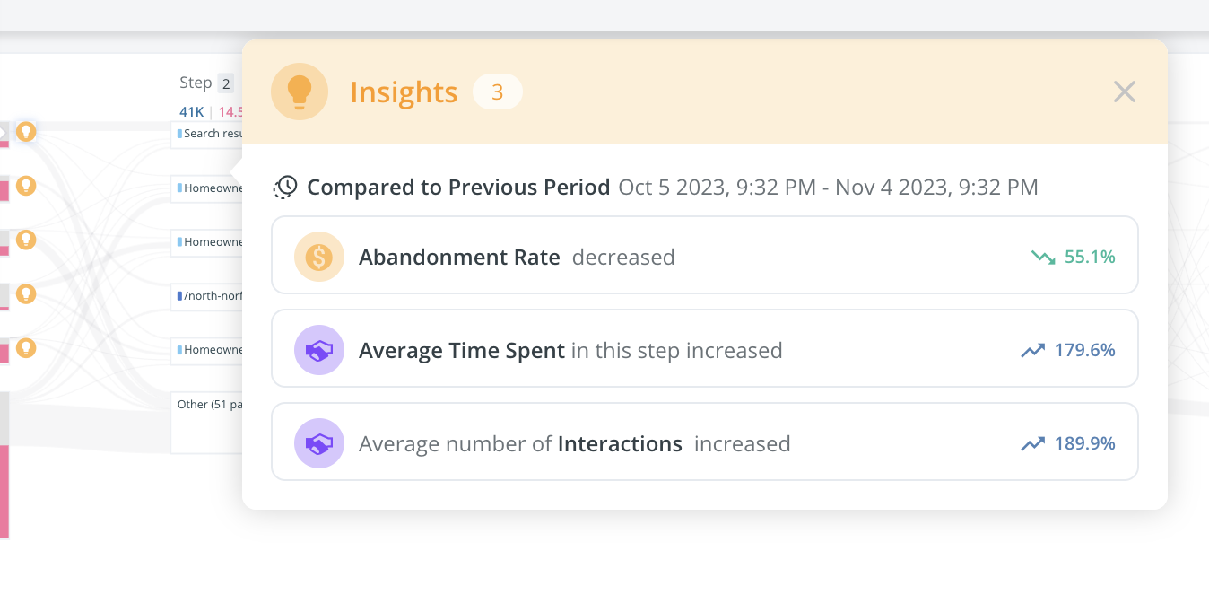Open the lightbulb insight beside Search results node
This screenshot has width=1209, height=612.
26,132
